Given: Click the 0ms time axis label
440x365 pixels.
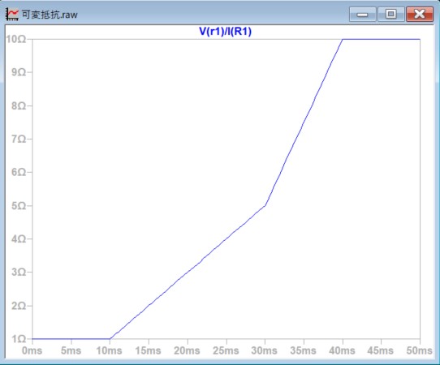Looking at the screenshot, I should pyautogui.click(x=32, y=350).
